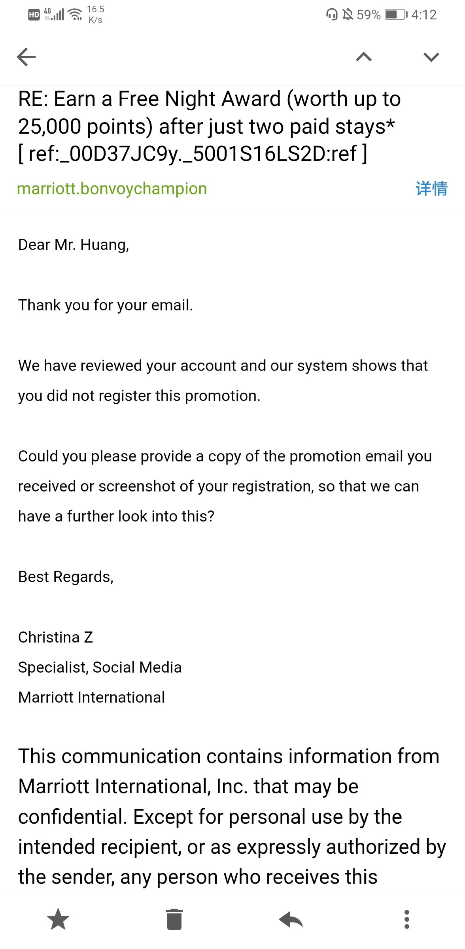Go to previous email with up chevron
465x949 pixels.
(x=364, y=57)
